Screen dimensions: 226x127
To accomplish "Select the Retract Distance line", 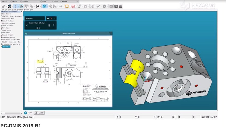I will tap(8, 23).
